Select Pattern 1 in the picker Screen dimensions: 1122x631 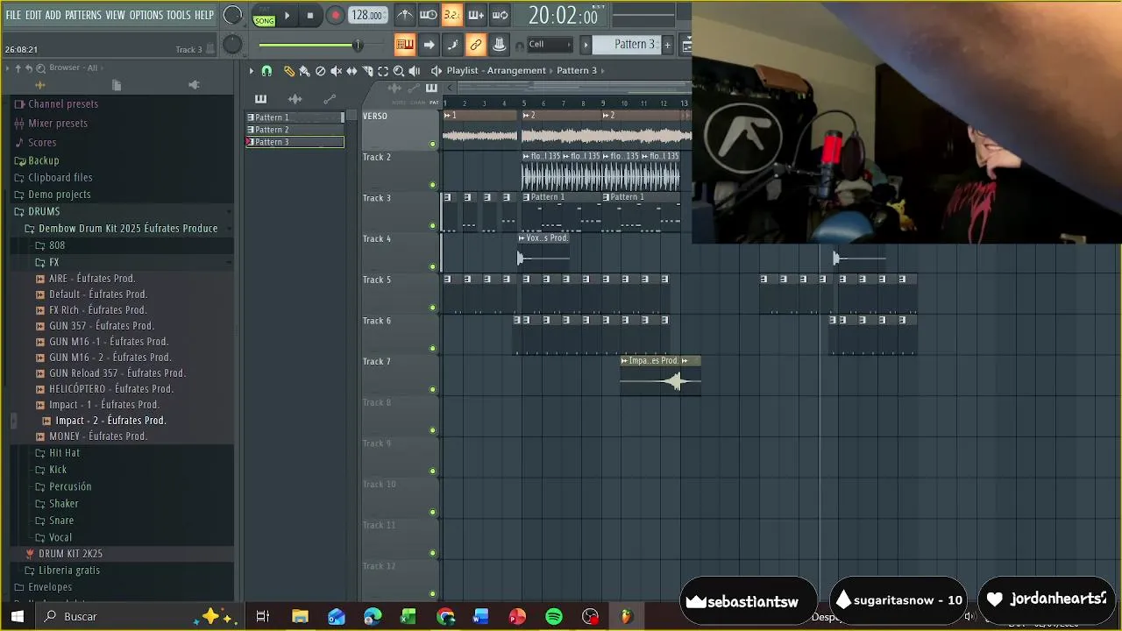click(295, 117)
